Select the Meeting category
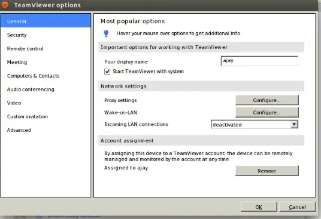321x219 pixels. click(17, 62)
